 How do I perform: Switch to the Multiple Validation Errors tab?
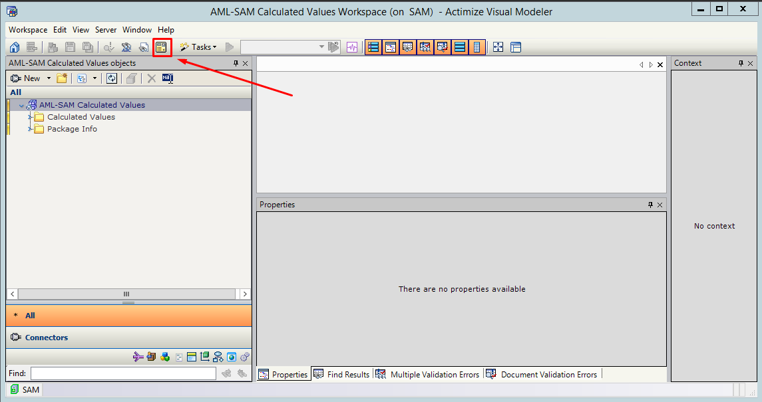(428, 374)
